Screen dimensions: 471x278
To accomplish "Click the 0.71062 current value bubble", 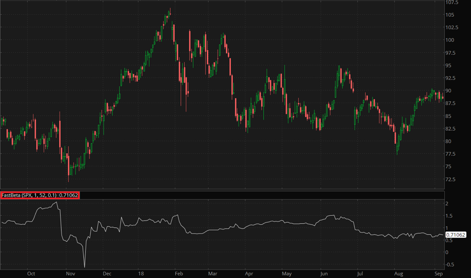I will coord(456,235).
